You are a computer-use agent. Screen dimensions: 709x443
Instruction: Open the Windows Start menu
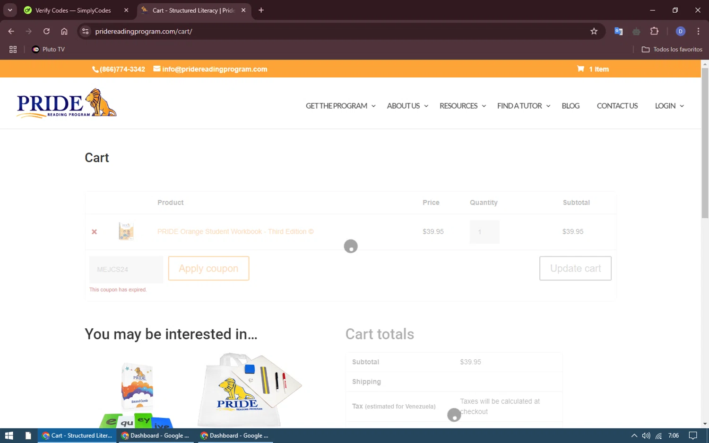[9, 435]
